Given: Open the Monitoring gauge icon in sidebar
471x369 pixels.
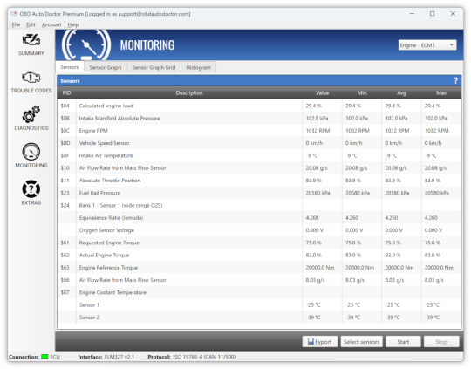Looking at the screenshot, I should pyautogui.click(x=31, y=152).
